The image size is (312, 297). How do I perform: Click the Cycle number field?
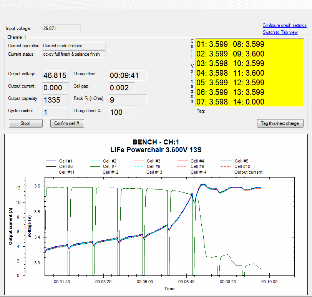coord(55,112)
